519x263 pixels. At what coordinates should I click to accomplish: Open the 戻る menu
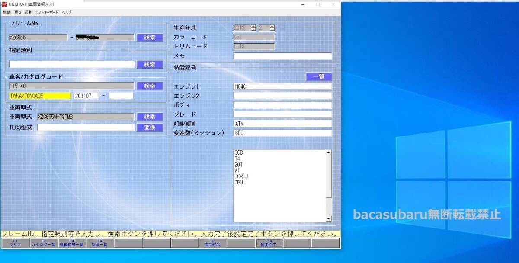[x=18, y=13]
